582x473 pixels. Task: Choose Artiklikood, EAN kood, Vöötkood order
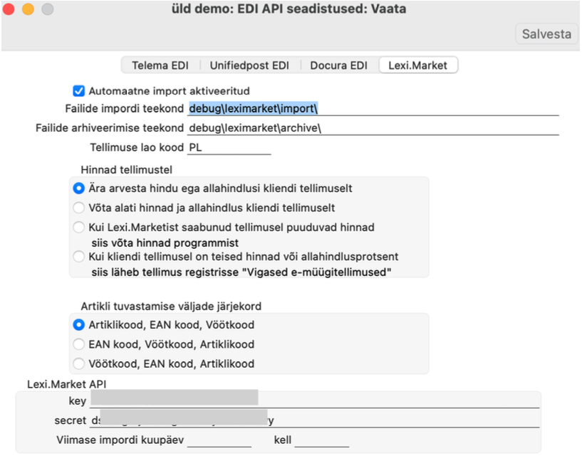coord(78,325)
